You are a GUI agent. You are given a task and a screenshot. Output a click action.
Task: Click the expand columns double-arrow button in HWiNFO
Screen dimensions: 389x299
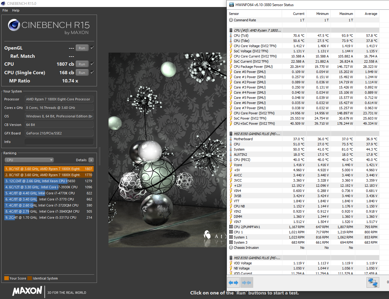233,283
